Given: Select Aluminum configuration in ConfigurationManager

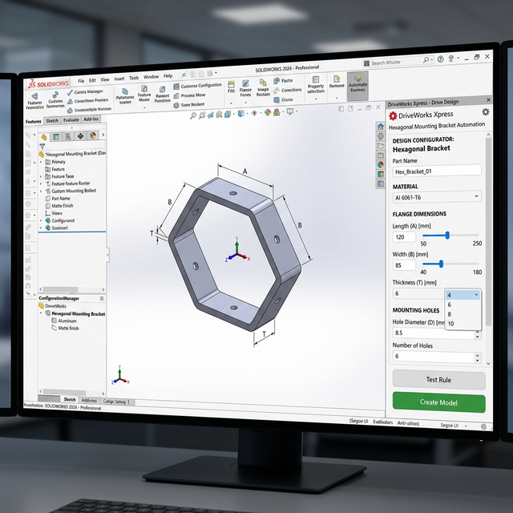Looking at the screenshot, I should coord(67,321).
